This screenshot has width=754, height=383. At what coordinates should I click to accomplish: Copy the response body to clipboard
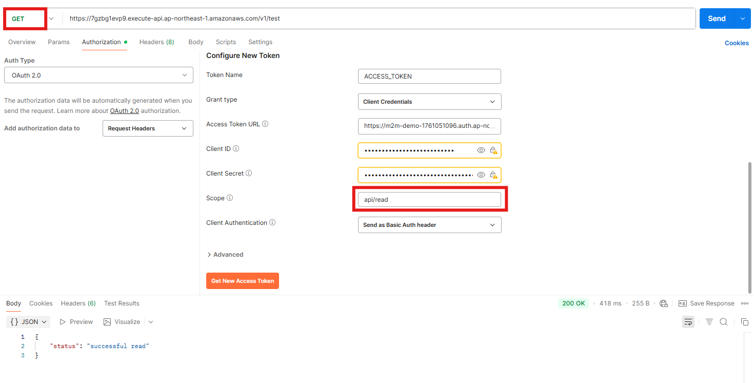click(745, 322)
